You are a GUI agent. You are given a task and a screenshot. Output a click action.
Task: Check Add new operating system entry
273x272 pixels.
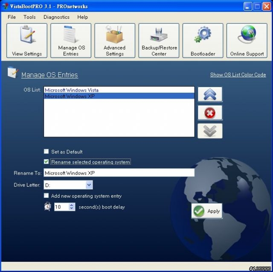click(46, 196)
